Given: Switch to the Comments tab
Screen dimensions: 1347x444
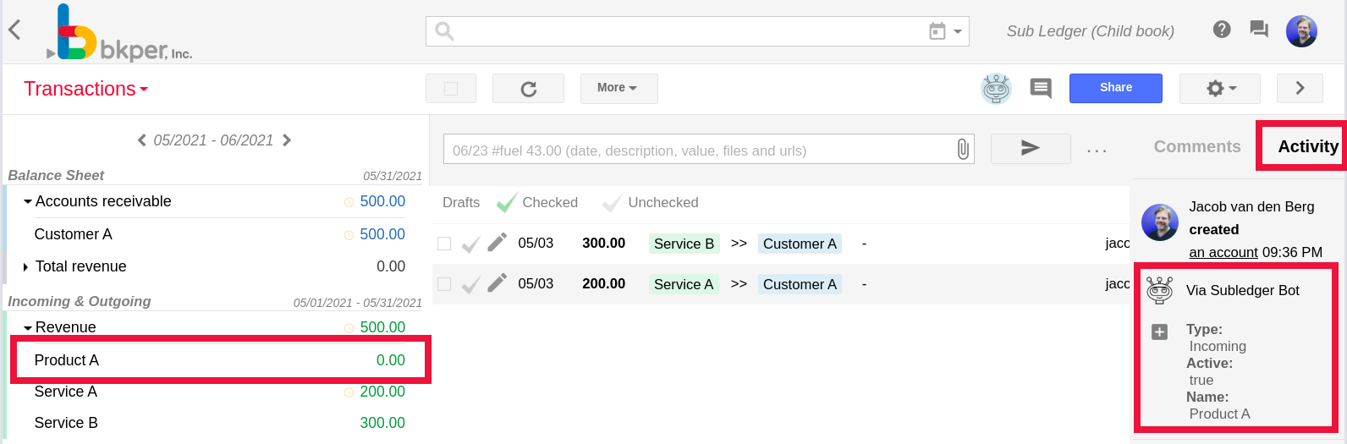Looking at the screenshot, I should [x=1196, y=146].
